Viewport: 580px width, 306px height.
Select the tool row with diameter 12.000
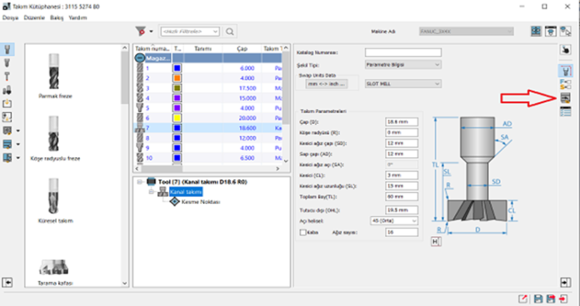[x=207, y=138]
